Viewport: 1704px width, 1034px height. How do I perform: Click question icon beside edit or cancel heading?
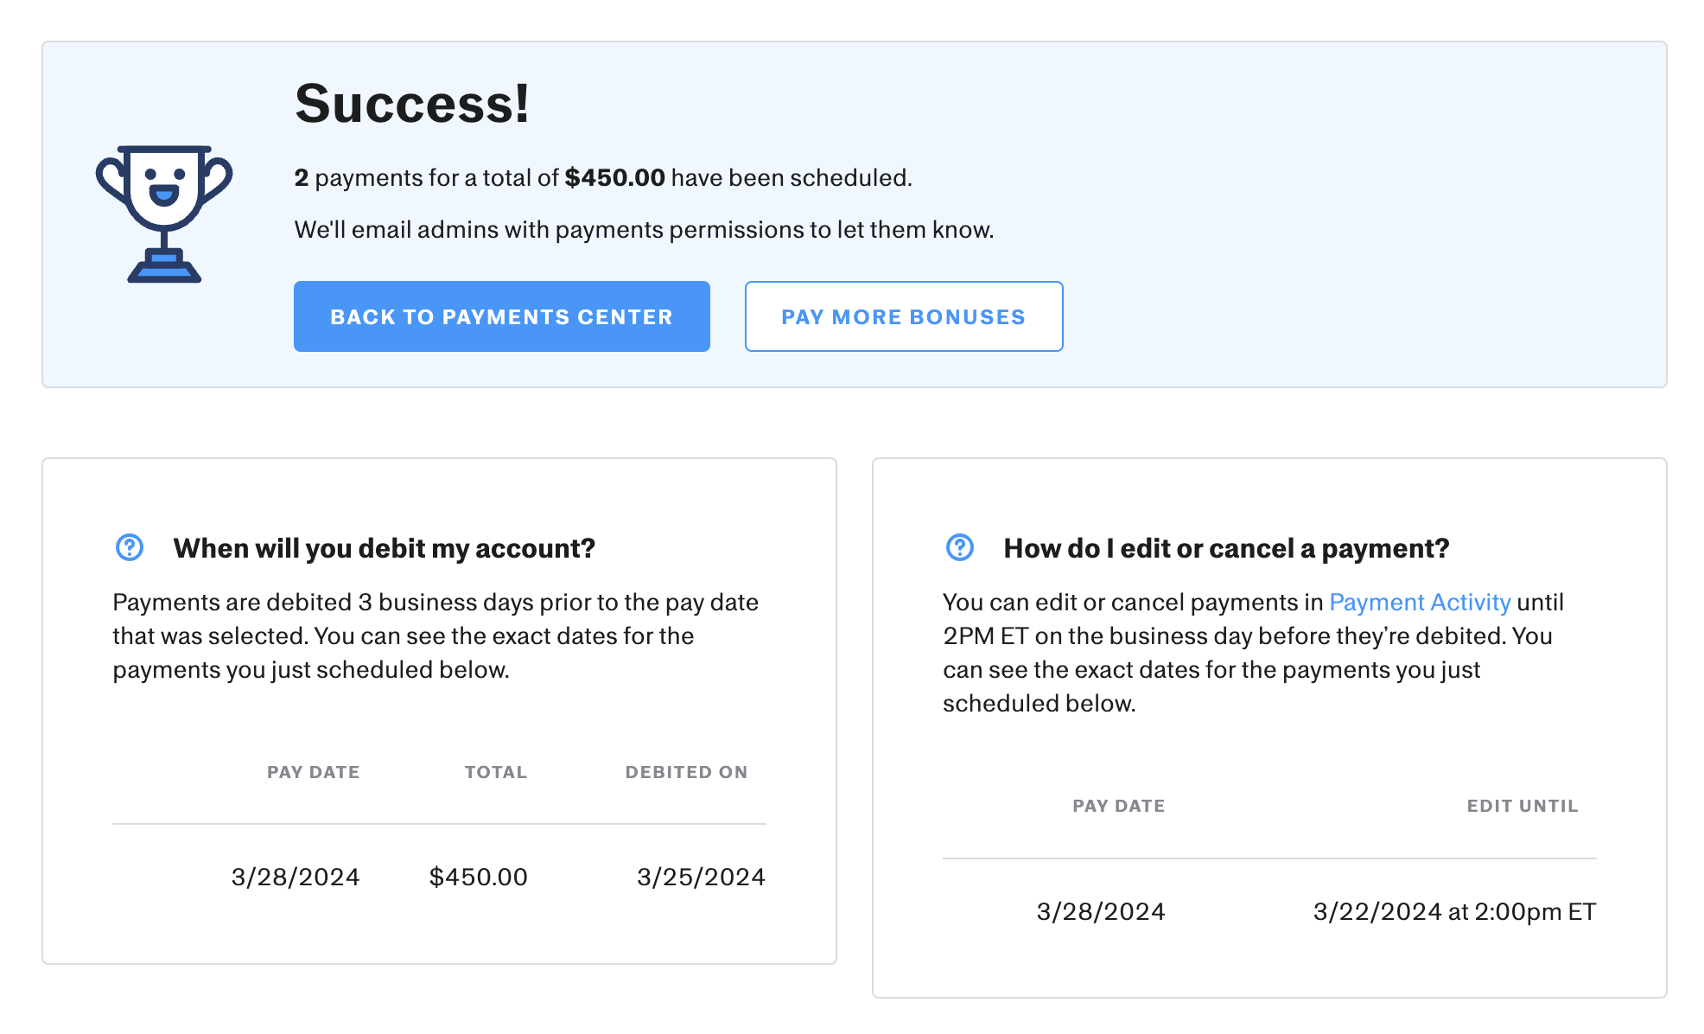[960, 547]
